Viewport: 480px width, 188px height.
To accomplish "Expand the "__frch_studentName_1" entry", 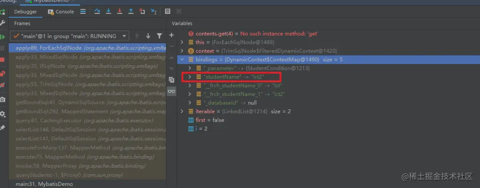I will (190, 94).
